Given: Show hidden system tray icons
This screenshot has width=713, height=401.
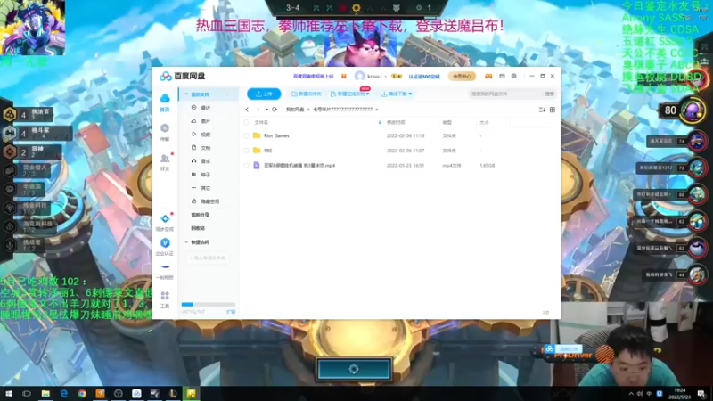Looking at the screenshot, I should pos(630,394).
